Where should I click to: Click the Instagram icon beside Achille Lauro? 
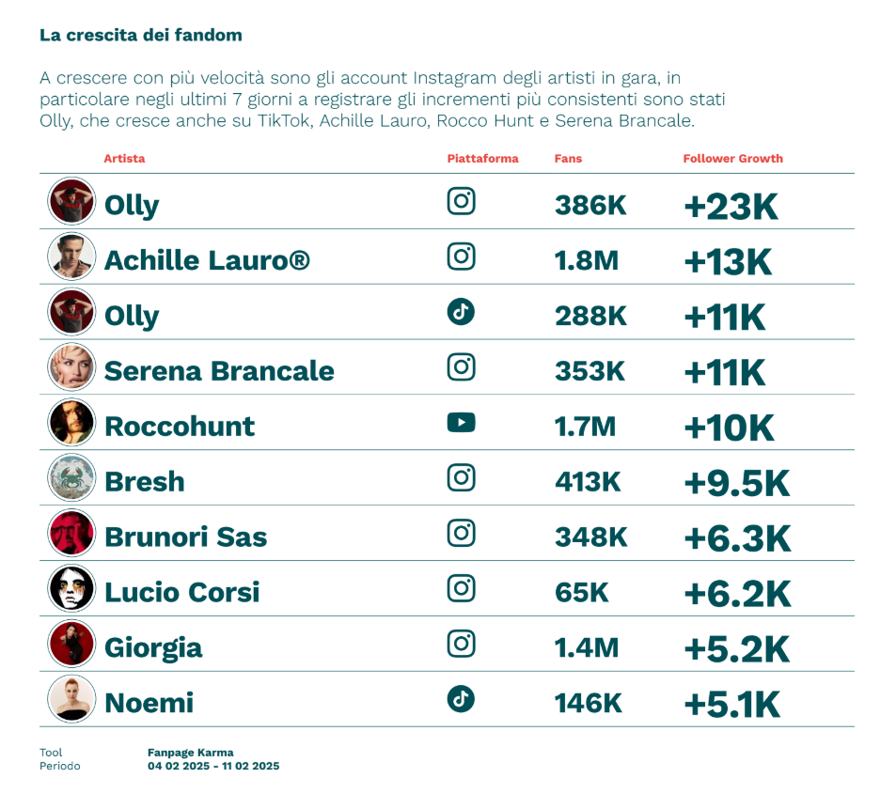point(461,257)
